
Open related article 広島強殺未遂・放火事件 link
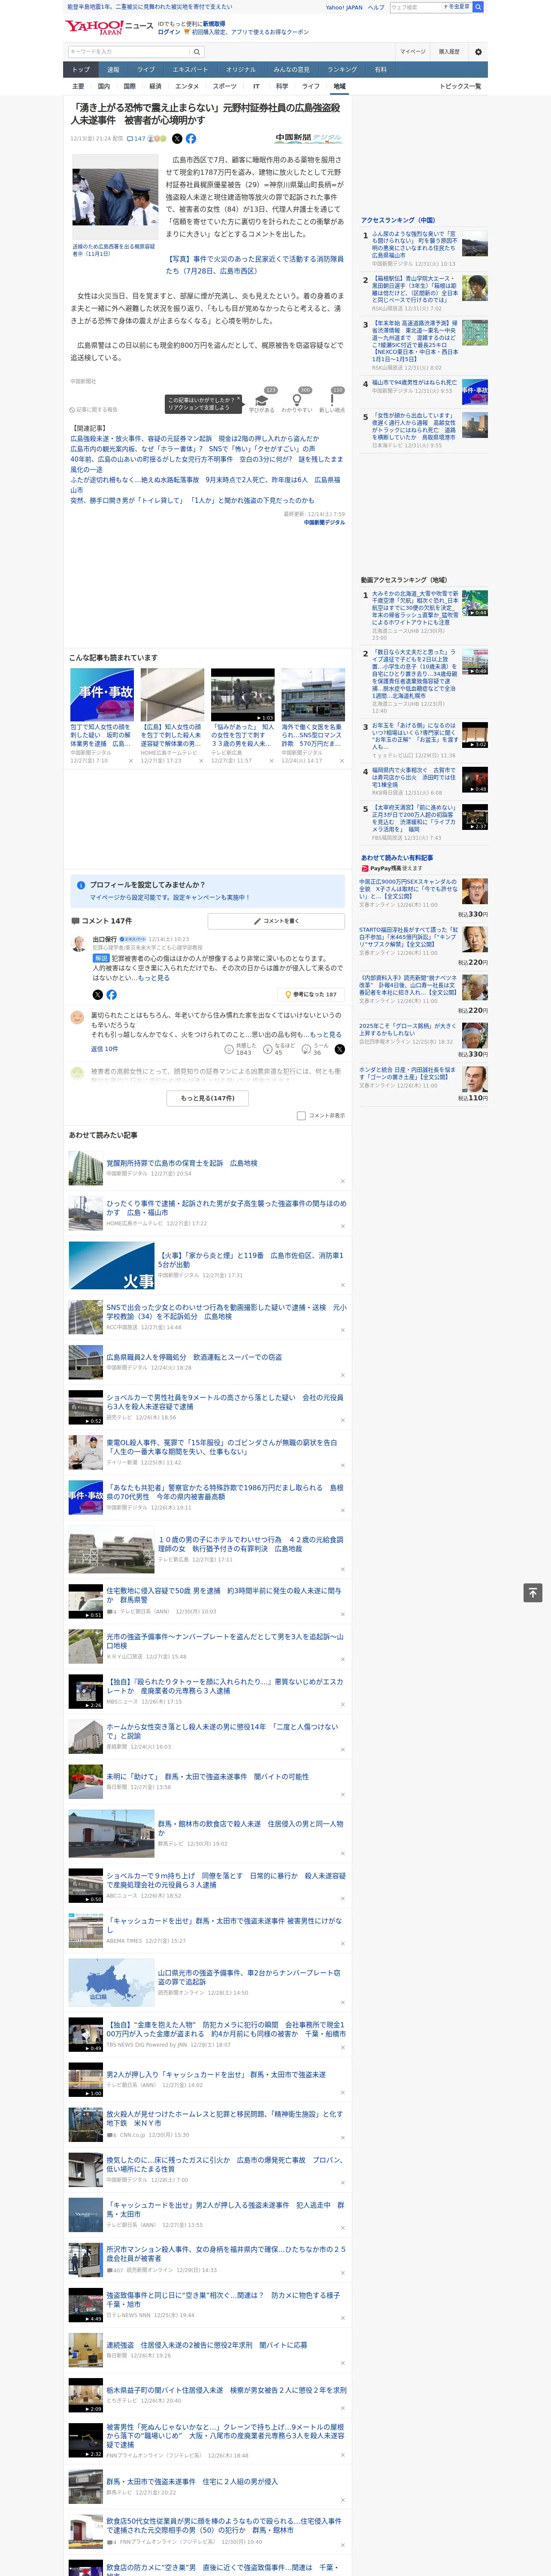tap(195, 439)
